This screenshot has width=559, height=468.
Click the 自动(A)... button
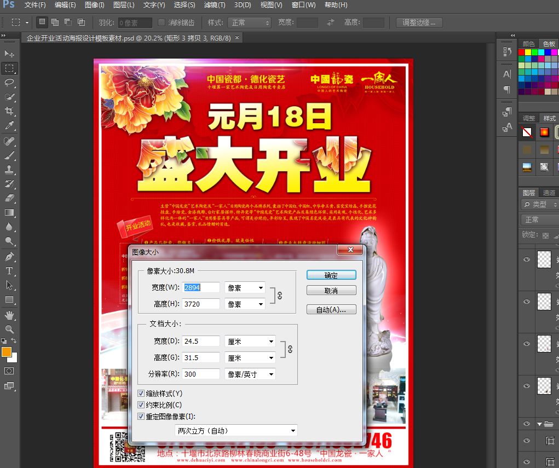click(331, 310)
